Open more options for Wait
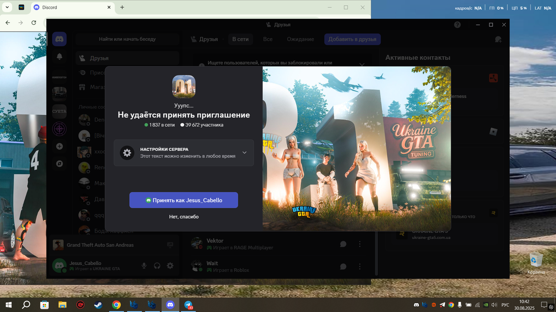Image resolution: width=556 pixels, height=312 pixels. 360,266
